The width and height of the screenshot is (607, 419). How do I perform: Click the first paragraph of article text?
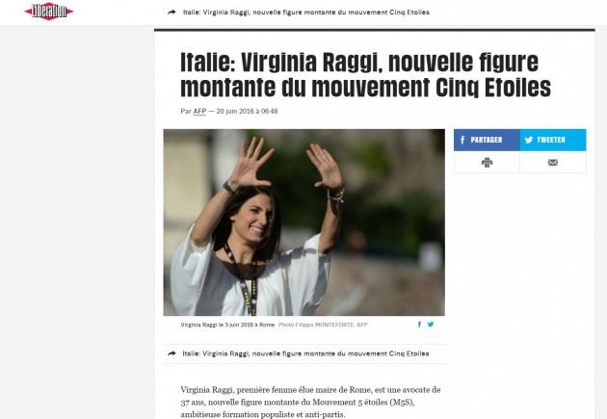[x=310, y=402]
